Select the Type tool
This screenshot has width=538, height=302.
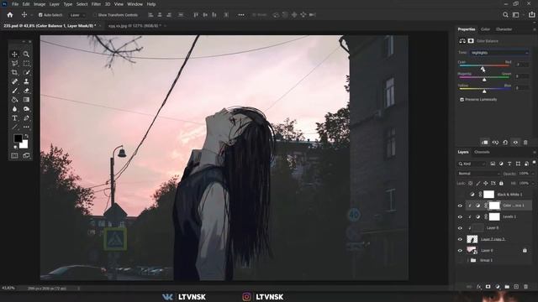pyautogui.click(x=14, y=118)
